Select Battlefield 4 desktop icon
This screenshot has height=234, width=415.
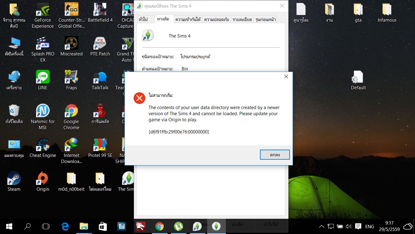(x=100, y=13)
